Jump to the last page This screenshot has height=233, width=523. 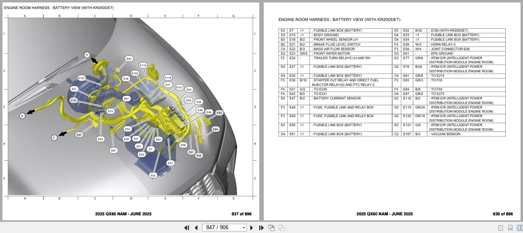pyautogui.click(x=261, y=228)
